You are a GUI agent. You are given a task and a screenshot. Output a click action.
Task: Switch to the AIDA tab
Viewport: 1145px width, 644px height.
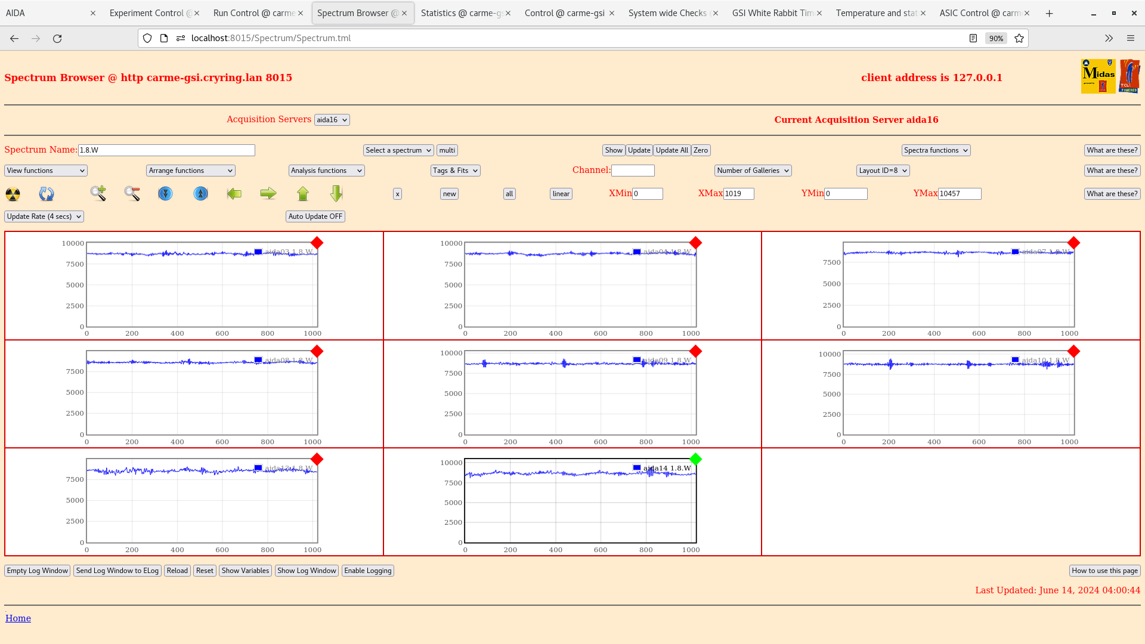pyautogui.click(x=45, y=13)
